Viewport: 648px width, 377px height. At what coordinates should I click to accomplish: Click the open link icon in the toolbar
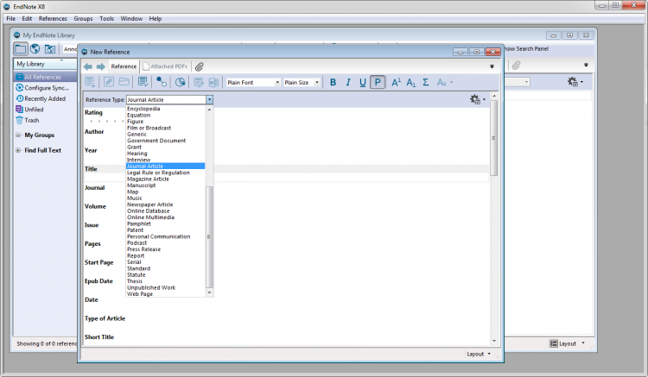109,82
